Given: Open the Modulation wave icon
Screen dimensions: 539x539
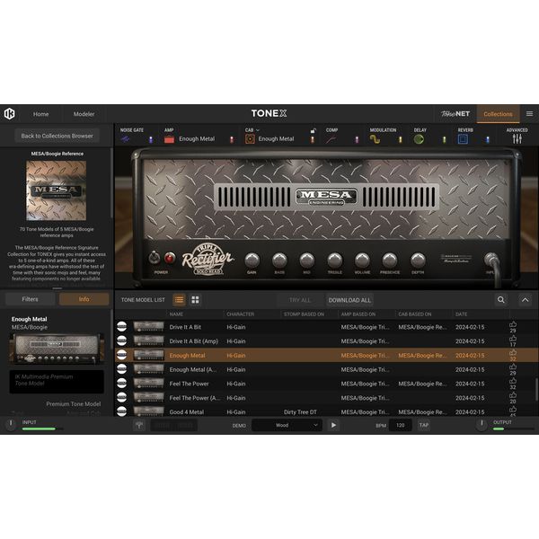Looking at the screenshot, I should [x=375, y=139].
